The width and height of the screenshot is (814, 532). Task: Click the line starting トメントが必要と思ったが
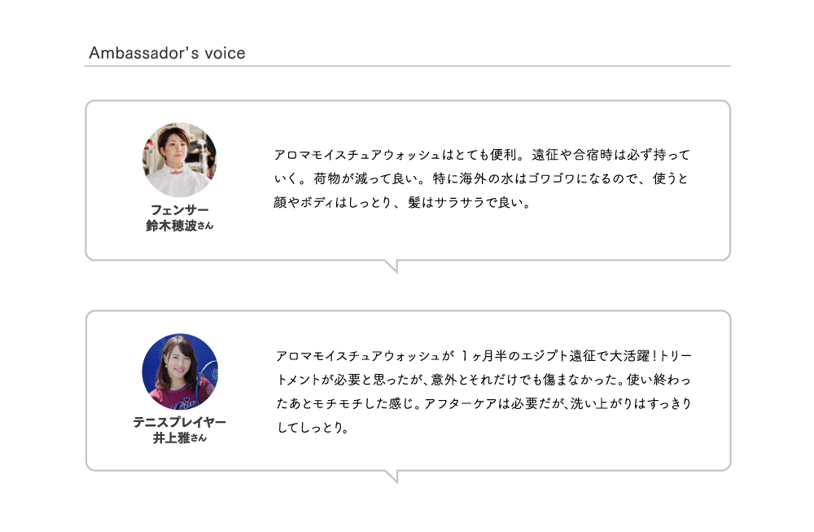pos(484,380)
